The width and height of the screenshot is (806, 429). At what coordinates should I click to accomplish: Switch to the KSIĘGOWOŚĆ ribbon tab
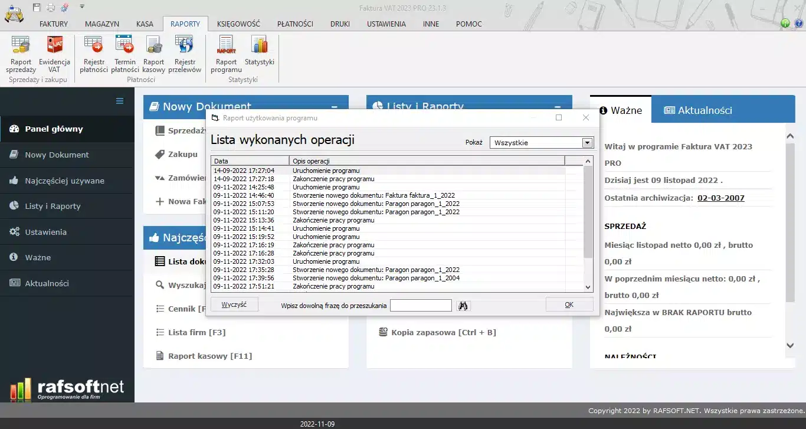coord(238,24)
